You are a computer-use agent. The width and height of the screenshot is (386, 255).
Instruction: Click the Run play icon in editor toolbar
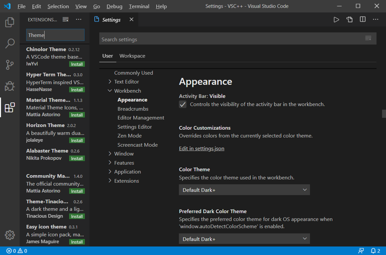click(x=336, y=20)
